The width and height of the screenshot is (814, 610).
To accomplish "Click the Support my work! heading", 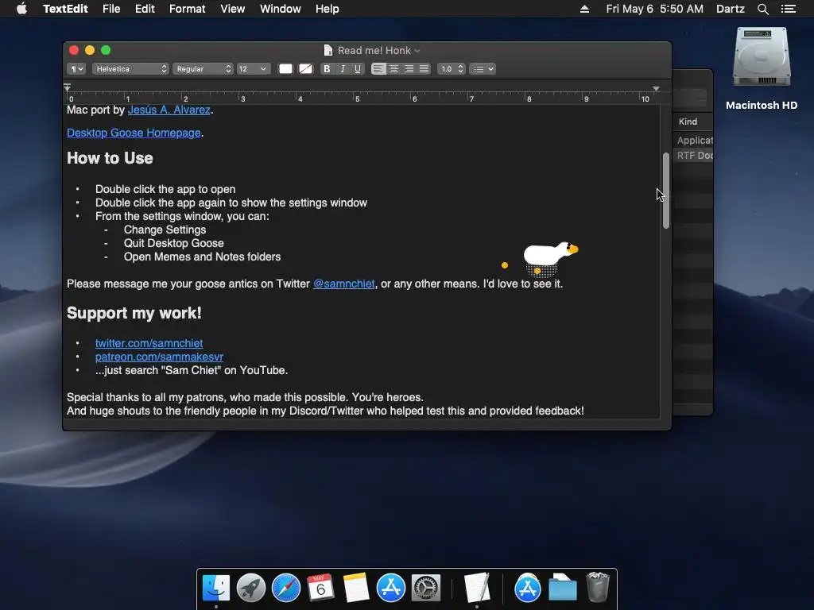I will pyautogui.click(x=134, y=313).
